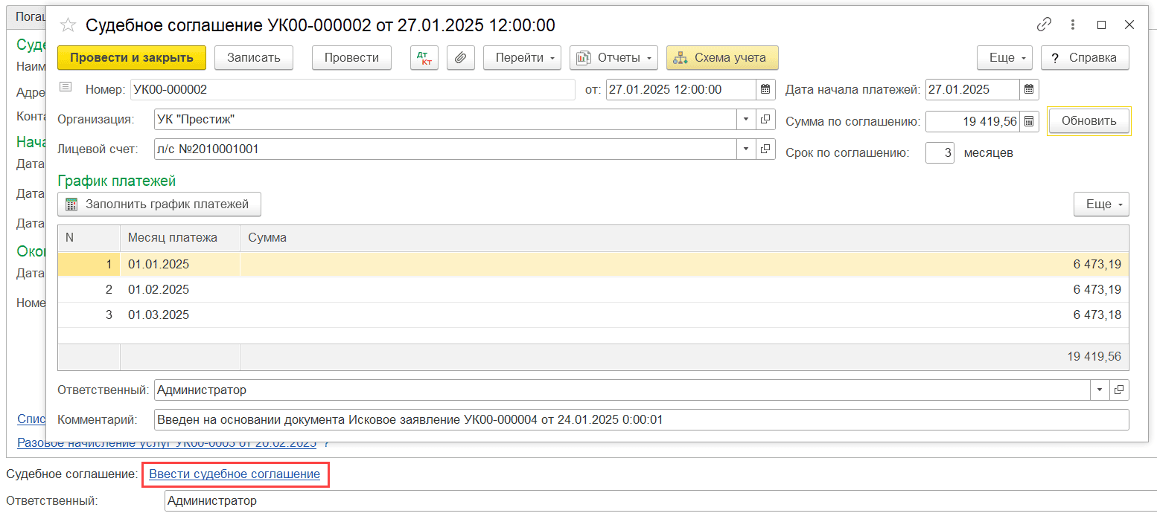Expand the Лицевой счет dropdown list

(746, 149)
